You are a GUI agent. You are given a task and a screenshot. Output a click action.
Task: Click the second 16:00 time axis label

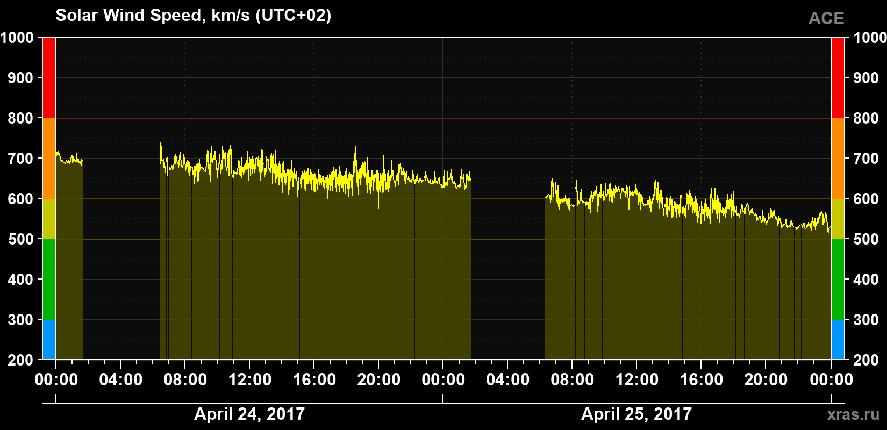[x=701, y=379]
